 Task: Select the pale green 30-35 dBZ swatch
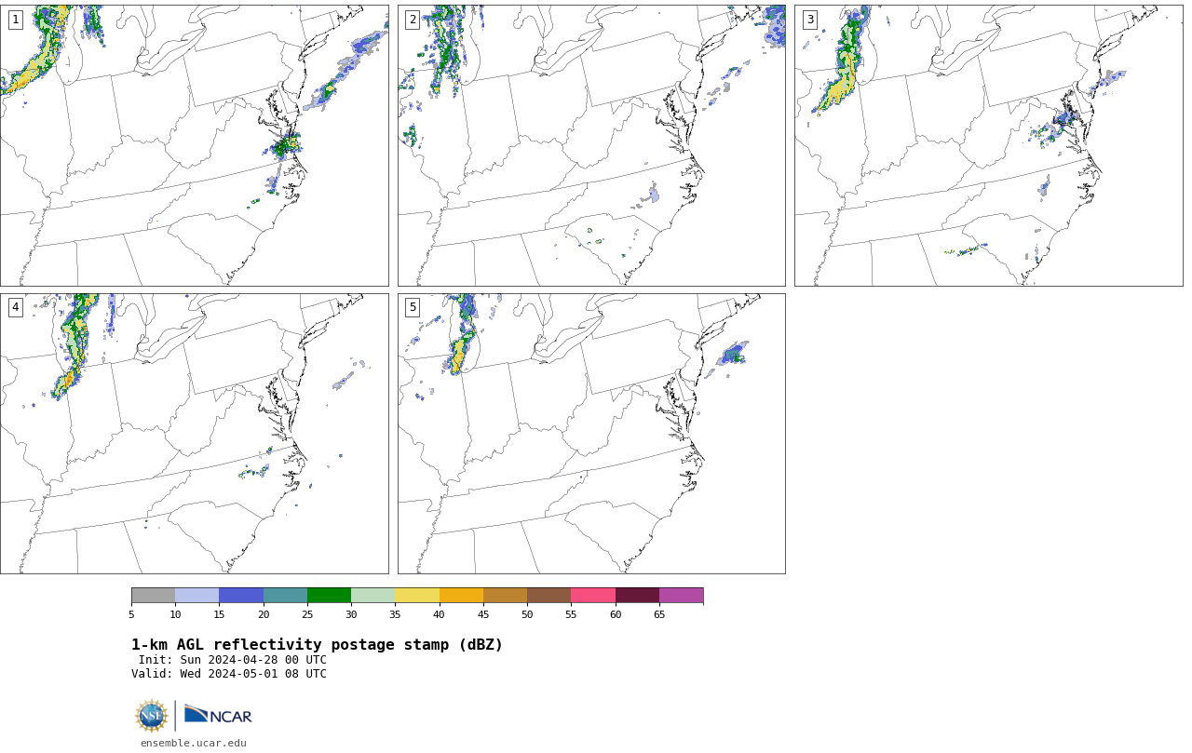tap(372, 596)
